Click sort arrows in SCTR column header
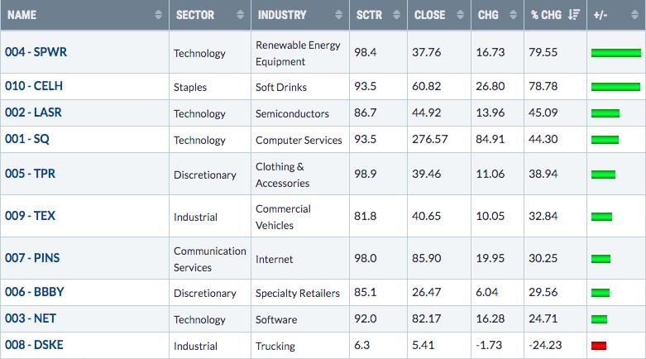The image size is (646, 359). (x=397, y=15)
